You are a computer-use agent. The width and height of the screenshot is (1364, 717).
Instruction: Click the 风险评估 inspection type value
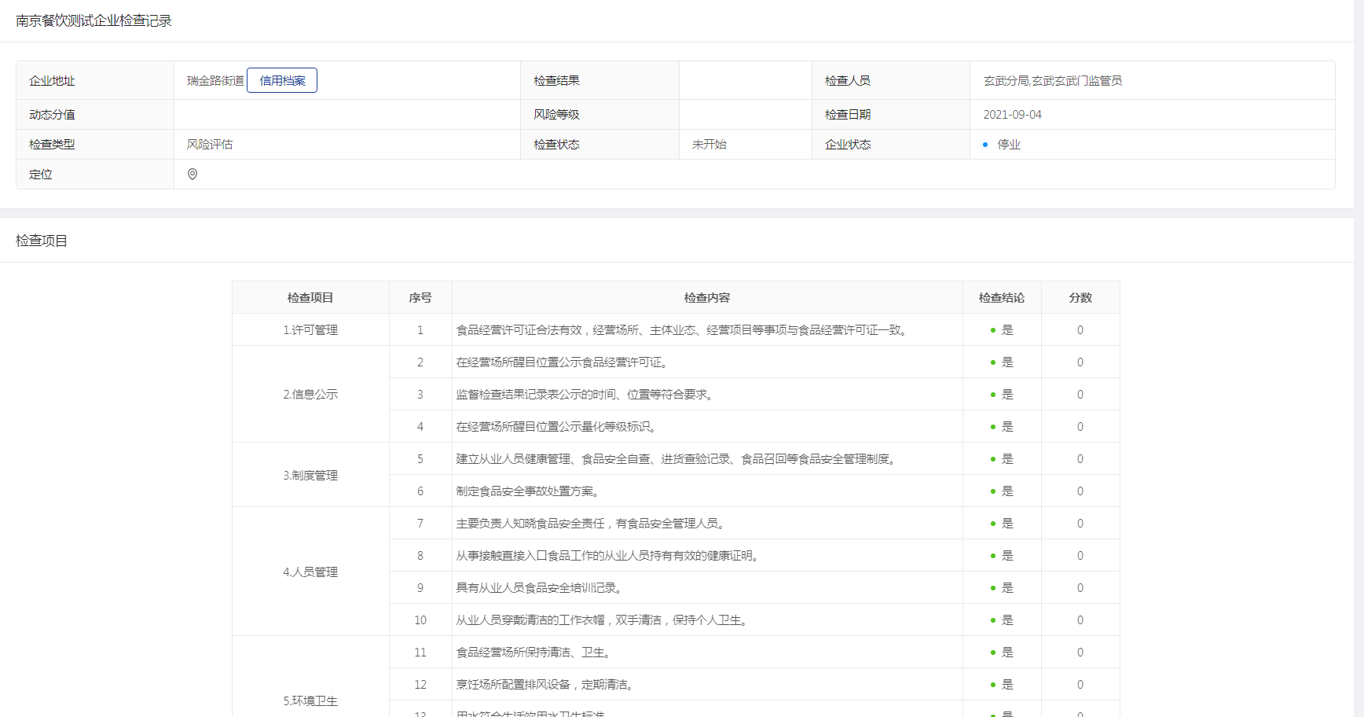click(210, 145)
